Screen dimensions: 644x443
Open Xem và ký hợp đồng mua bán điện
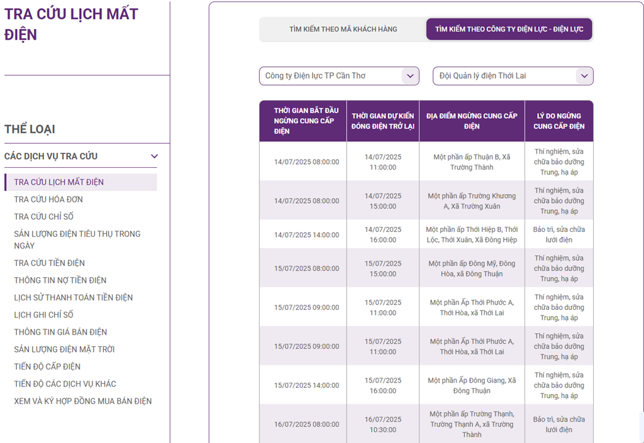point(83,401)
